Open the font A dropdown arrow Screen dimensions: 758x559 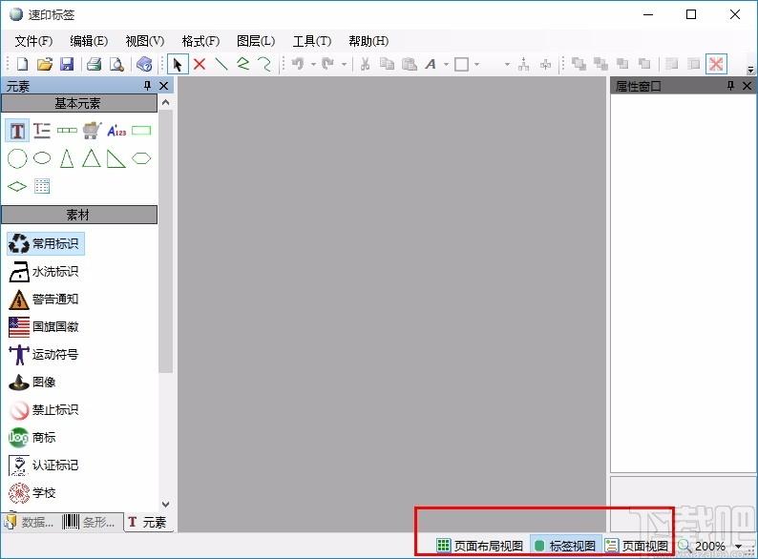[446, 64]
